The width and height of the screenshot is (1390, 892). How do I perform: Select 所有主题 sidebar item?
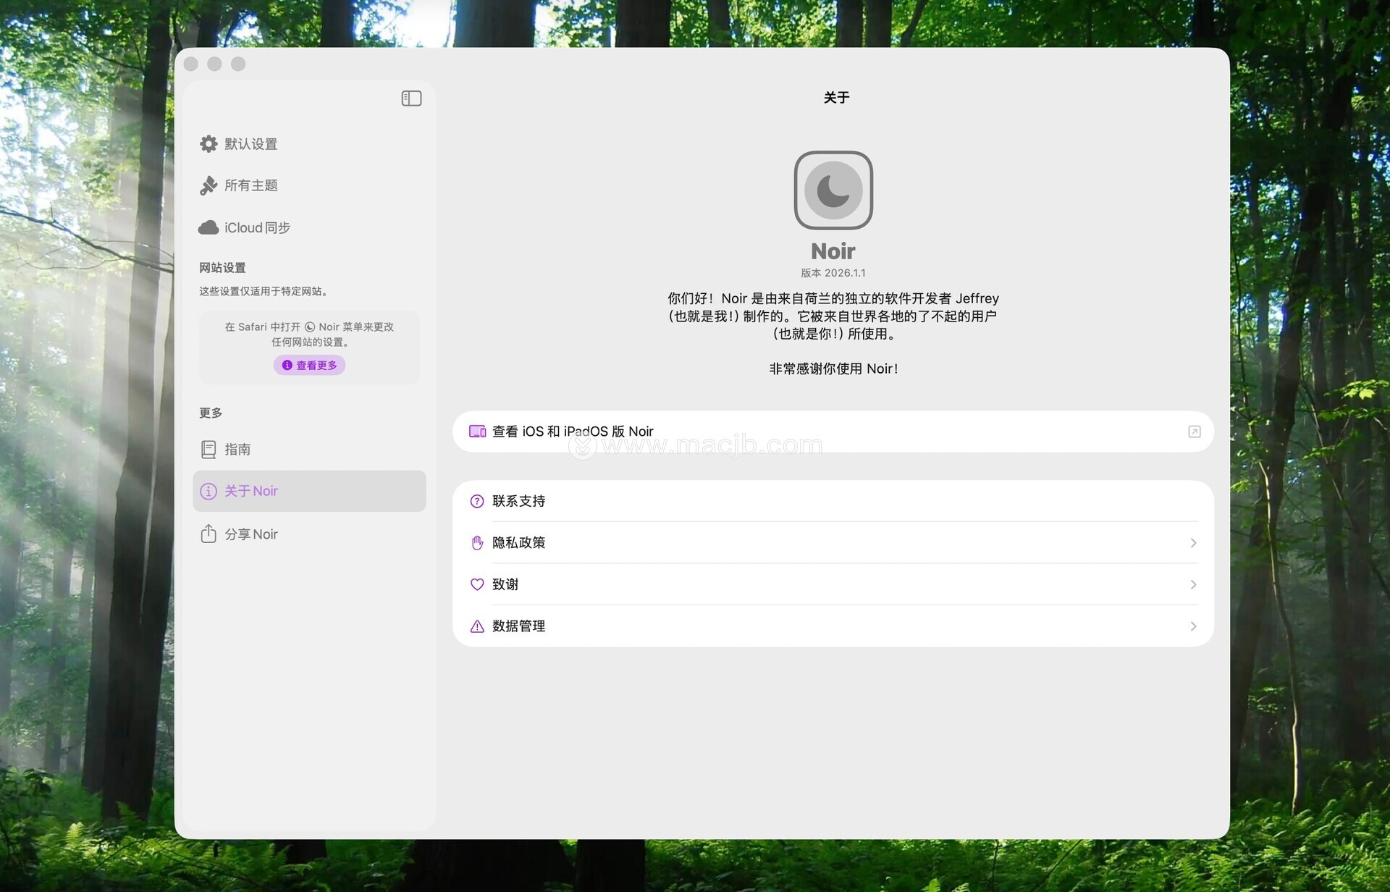point(250,186)
